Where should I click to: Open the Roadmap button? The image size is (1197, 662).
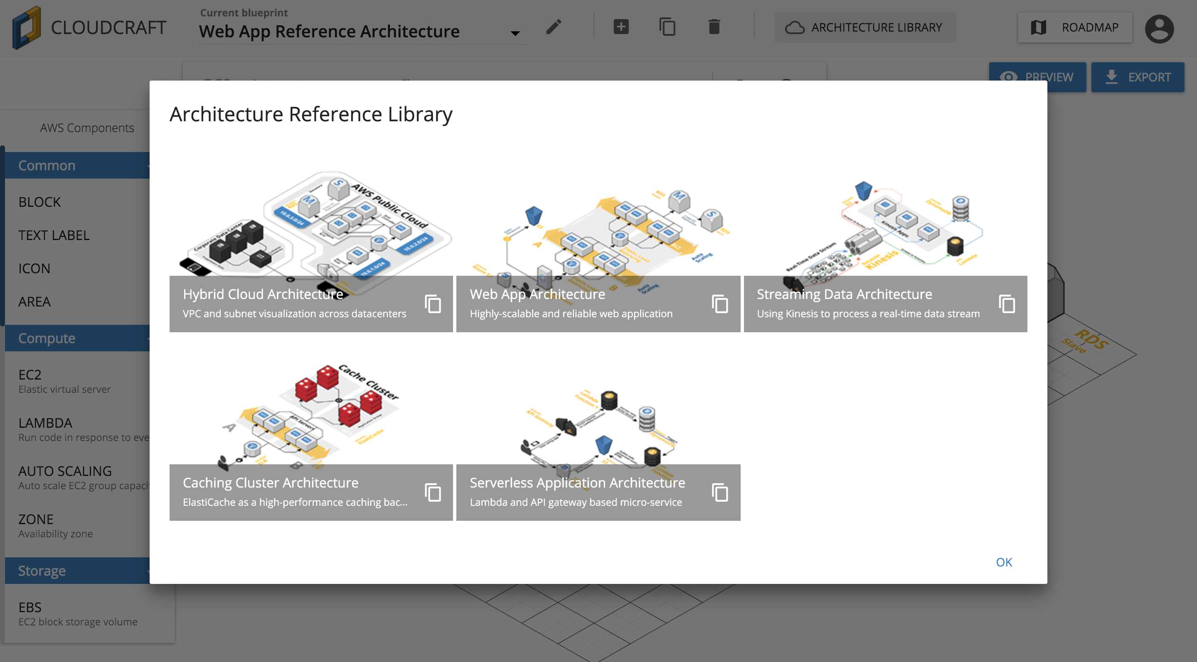point(1075,27)
